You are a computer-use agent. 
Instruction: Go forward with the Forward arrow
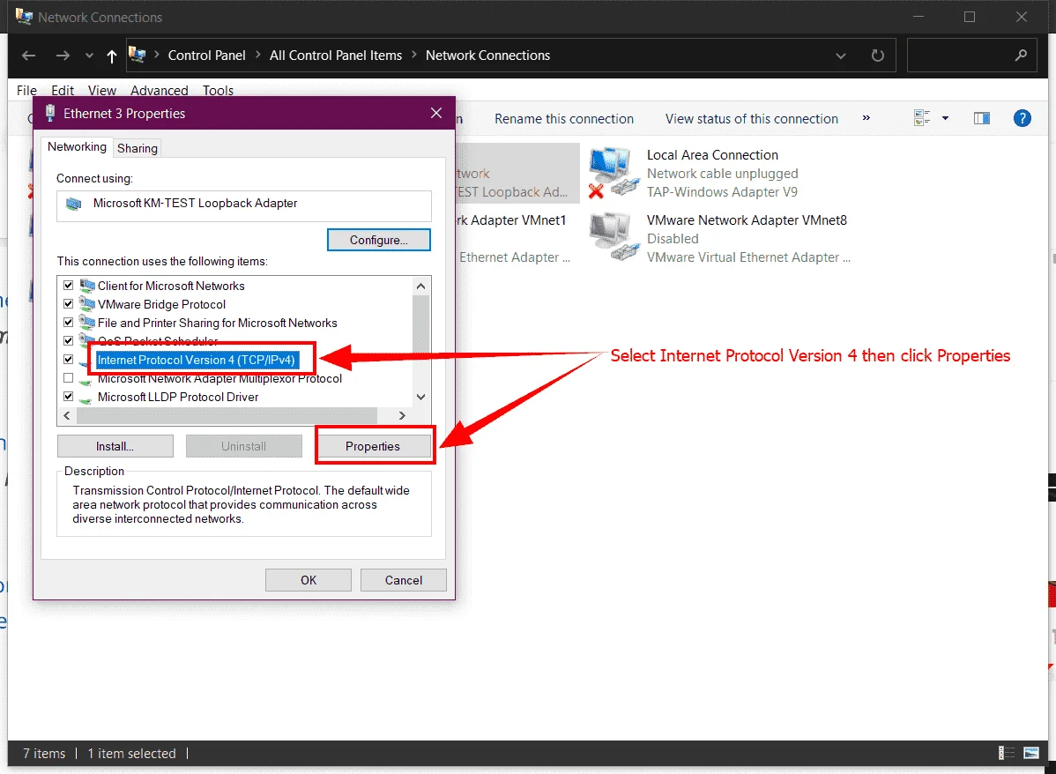[x=63, y=56]
